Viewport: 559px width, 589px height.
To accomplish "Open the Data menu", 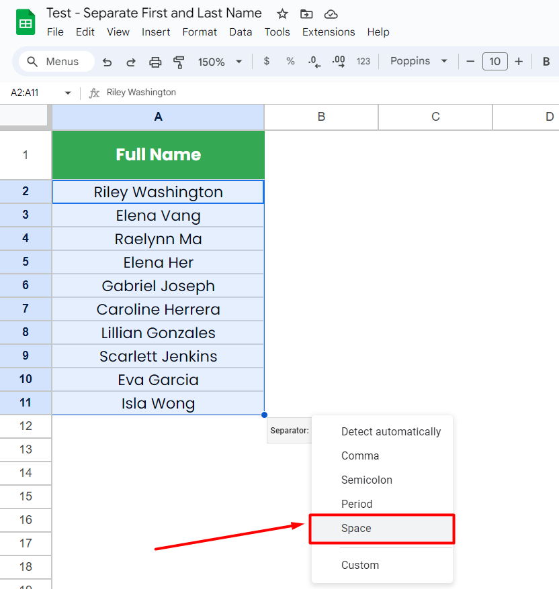I will click(x=241, y=32).
